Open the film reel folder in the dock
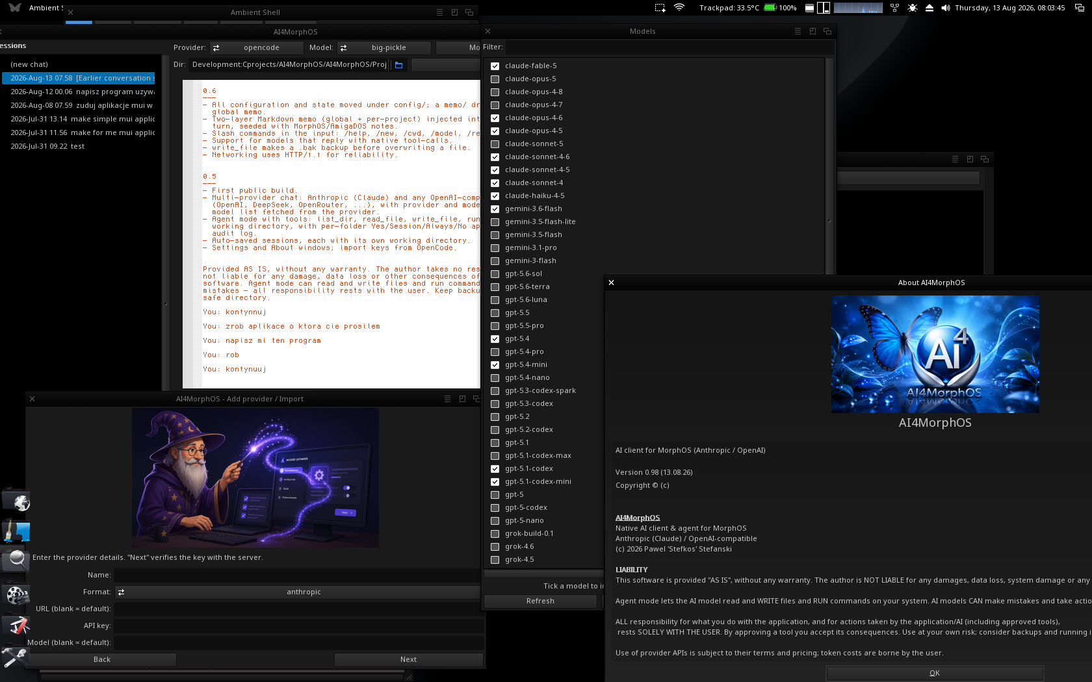This screenshot has width=1092, height=682. point(16,594)
